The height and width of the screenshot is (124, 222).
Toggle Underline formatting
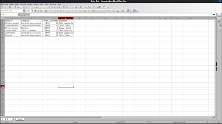41,11
